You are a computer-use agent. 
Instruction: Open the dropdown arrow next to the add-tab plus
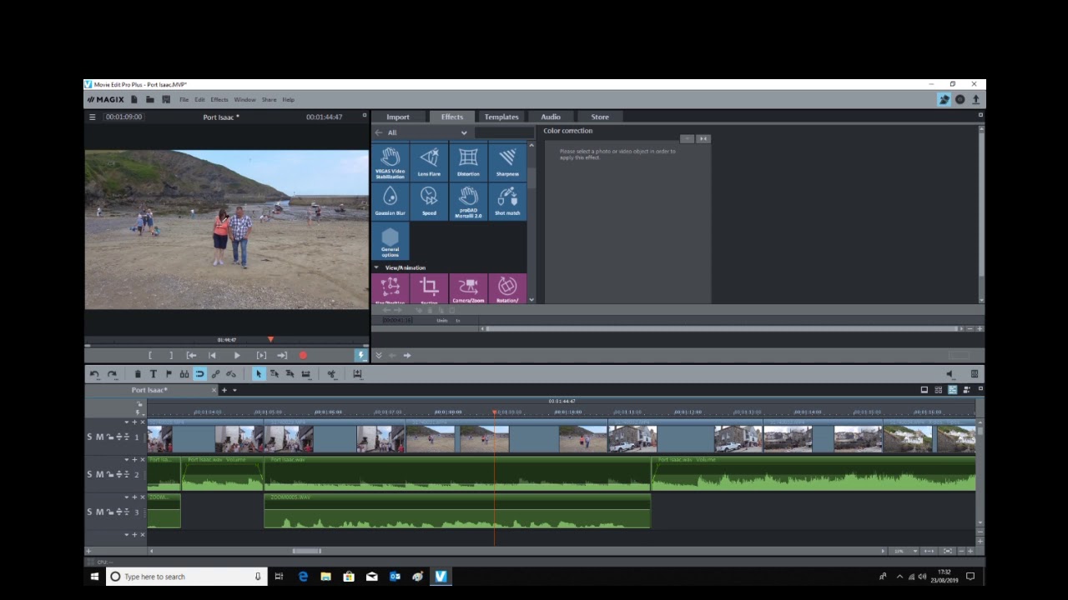coord(234,390)
